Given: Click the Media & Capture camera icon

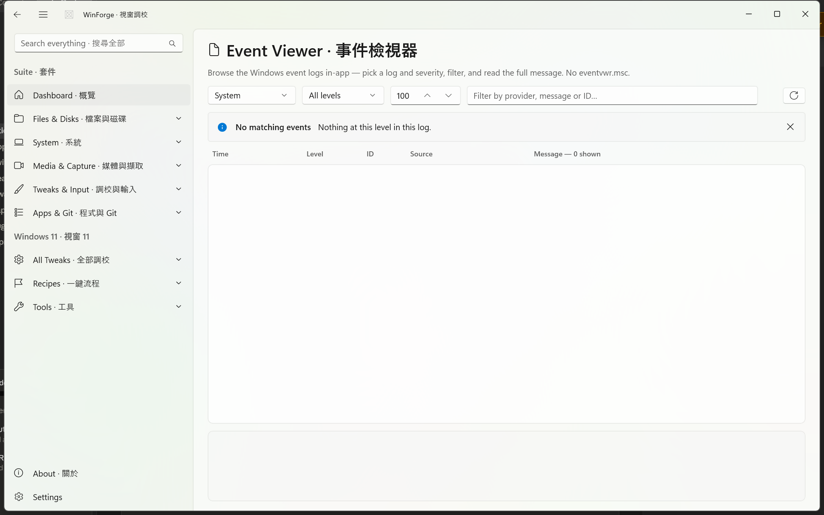Looking at the screenshot, I should click(x=19, y=166).
